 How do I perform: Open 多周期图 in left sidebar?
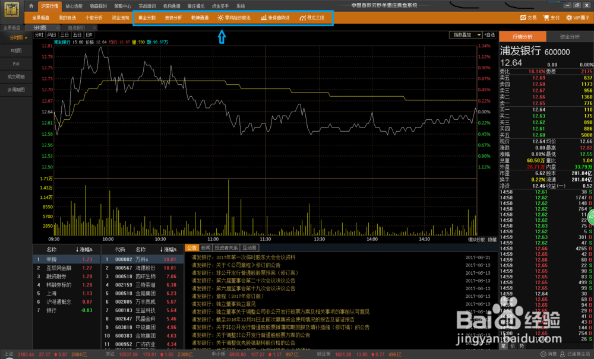[16, 90]
